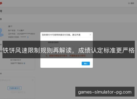Click the blue user avatar image
This screenshot has height=99, width=137.
pos(1,33)
